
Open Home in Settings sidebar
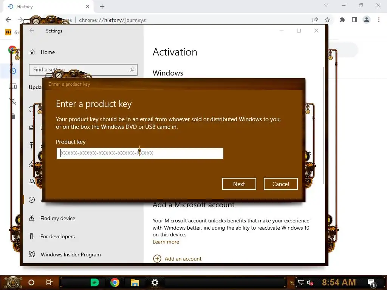click(x=48, y=52)
